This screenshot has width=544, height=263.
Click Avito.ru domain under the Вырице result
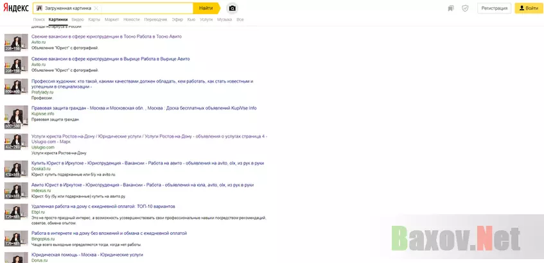[39, 65]
